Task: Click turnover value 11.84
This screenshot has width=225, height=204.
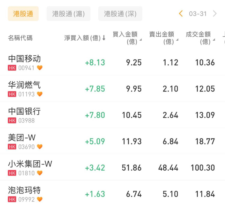Action: click(x=205, y=194)
